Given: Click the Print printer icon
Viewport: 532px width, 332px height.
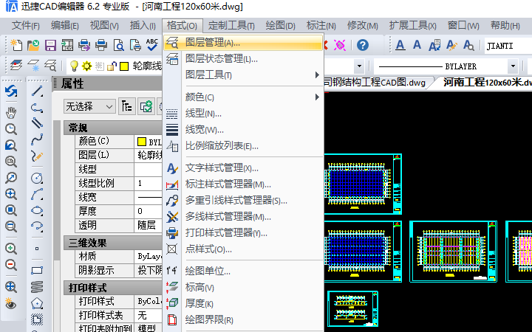Looking at the screenshot, I should pyautogui.click(x=101, y=45).
